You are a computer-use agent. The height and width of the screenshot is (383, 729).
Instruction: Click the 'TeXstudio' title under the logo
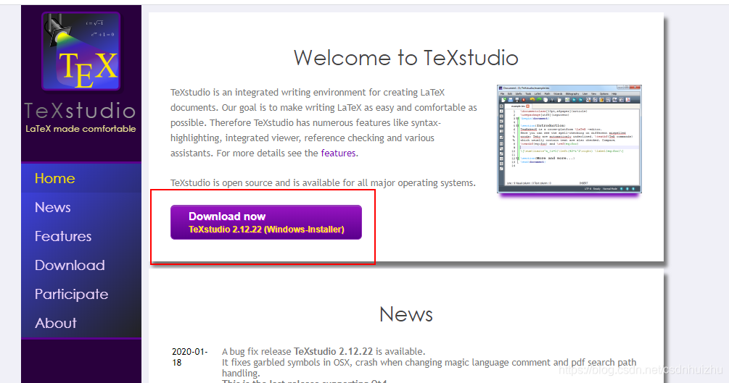point(80,111)
